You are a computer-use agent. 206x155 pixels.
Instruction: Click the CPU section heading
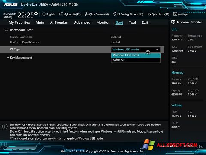[174, 29]
